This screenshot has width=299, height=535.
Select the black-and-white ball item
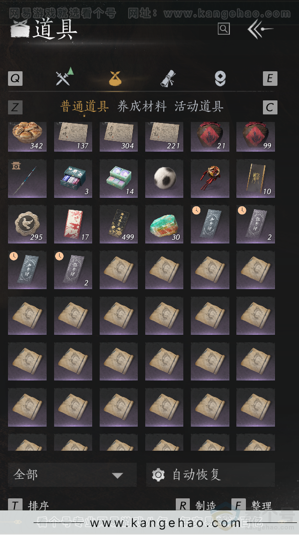click(x=164, y=178)
